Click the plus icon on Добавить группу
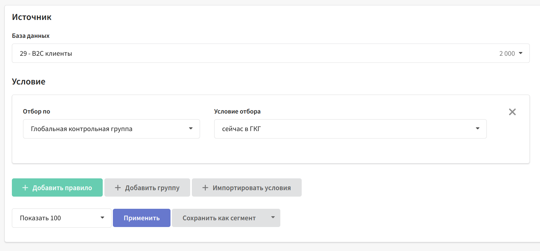Viewport: 540px width, 251px height. [118, 187]
